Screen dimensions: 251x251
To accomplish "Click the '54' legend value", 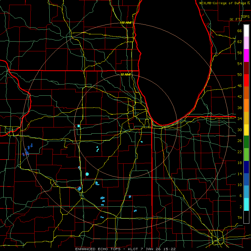I will tap(240, 64).
